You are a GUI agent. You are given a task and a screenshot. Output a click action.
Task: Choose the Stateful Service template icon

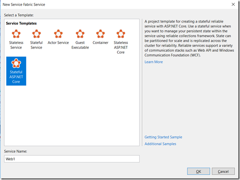click(x=36, y=34)
